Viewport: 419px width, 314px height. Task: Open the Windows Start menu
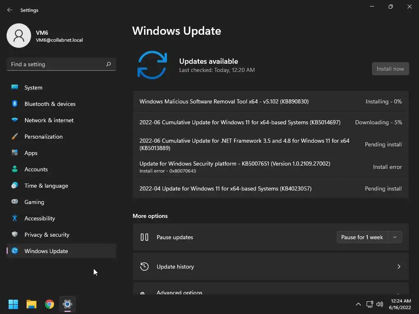[x=13, y=304]
